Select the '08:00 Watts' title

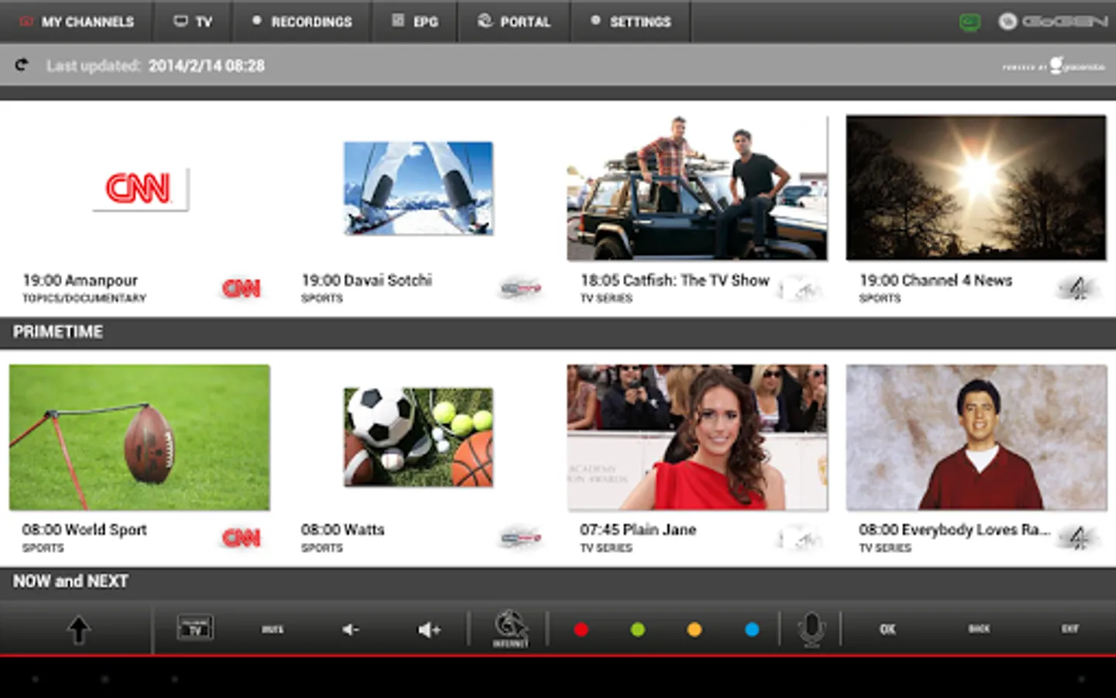[343, 530]
